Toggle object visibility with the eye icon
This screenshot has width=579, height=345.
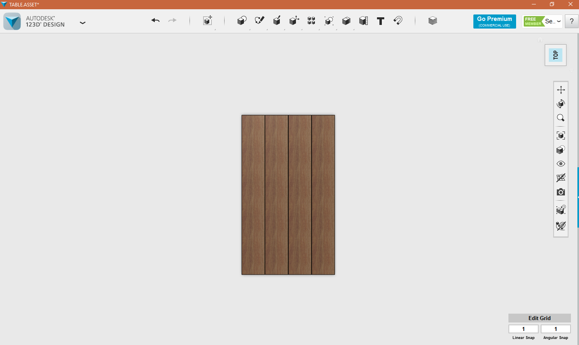pos(560,164)
